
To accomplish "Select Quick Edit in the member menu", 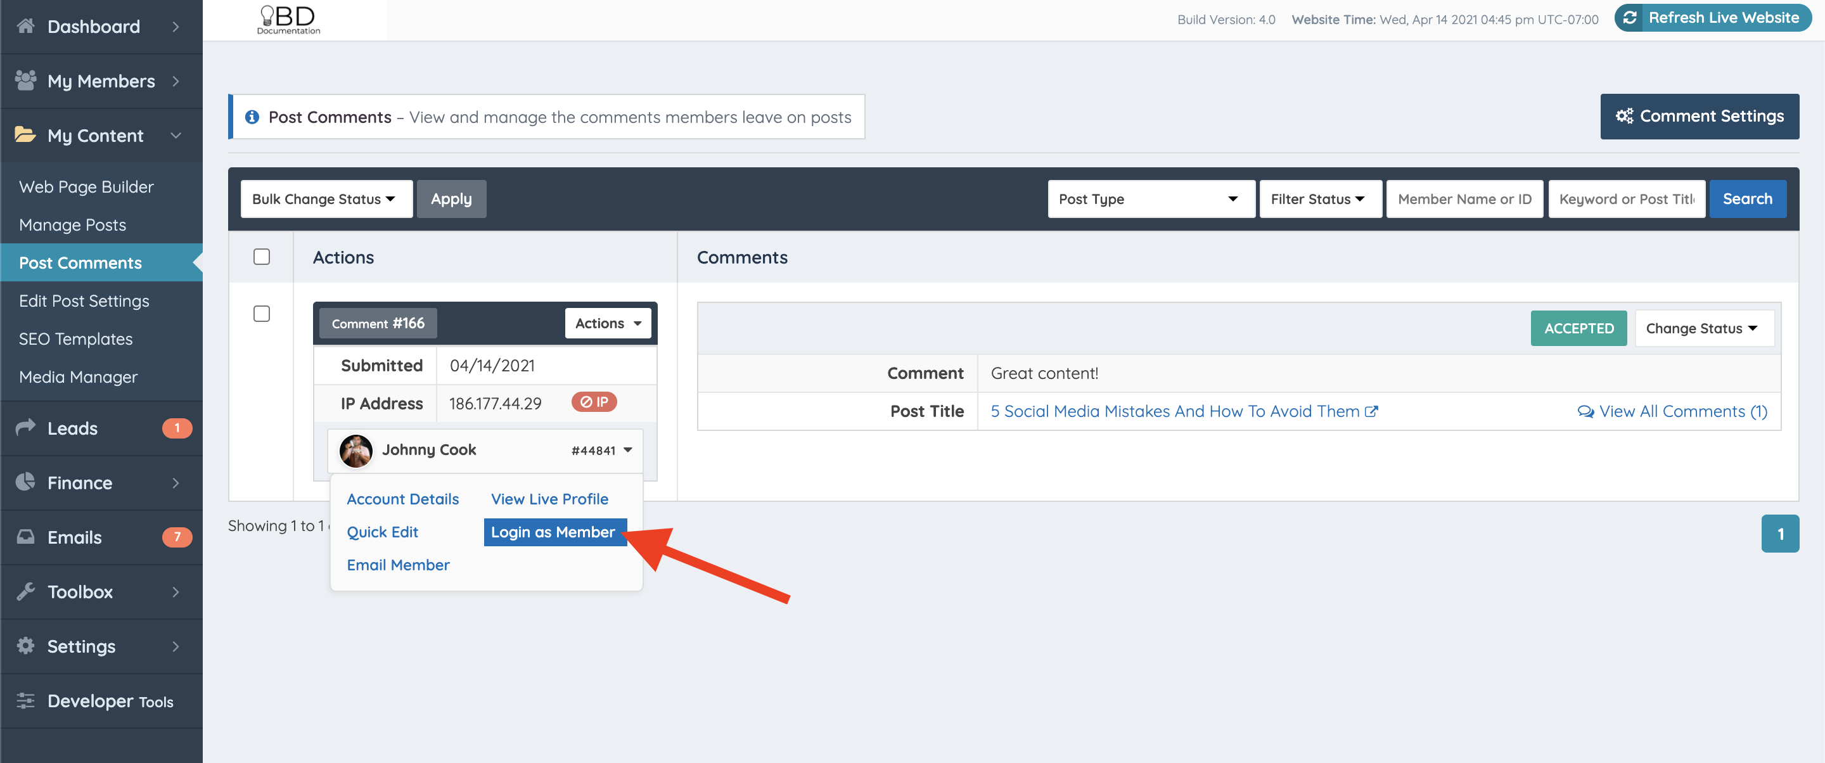I will point(382,531).
